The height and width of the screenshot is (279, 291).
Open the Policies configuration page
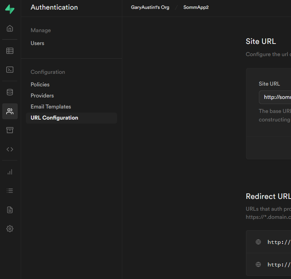40,85
